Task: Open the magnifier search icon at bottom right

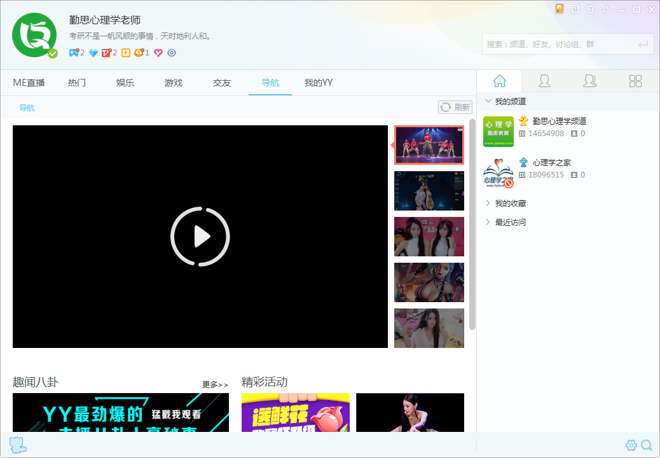Action: pyautogui.click(x=647, y=445)
